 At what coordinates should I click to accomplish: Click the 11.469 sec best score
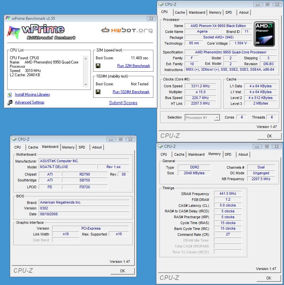pyautogui.click(x=139, y=58)
